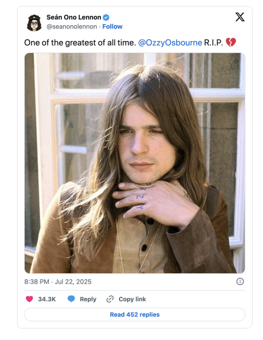Click the broken heart emoji in the tweet
Image resolution: width=263 pixels, height=340 pixels.
click(231, 42)
